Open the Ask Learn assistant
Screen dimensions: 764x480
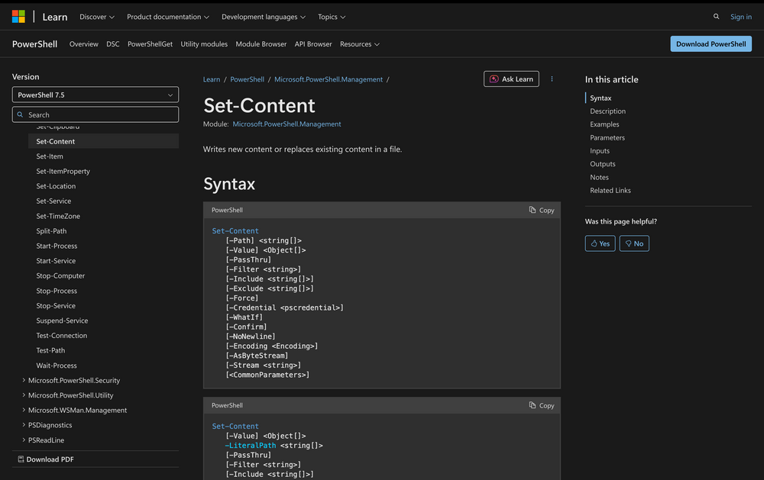click(511, 79)
